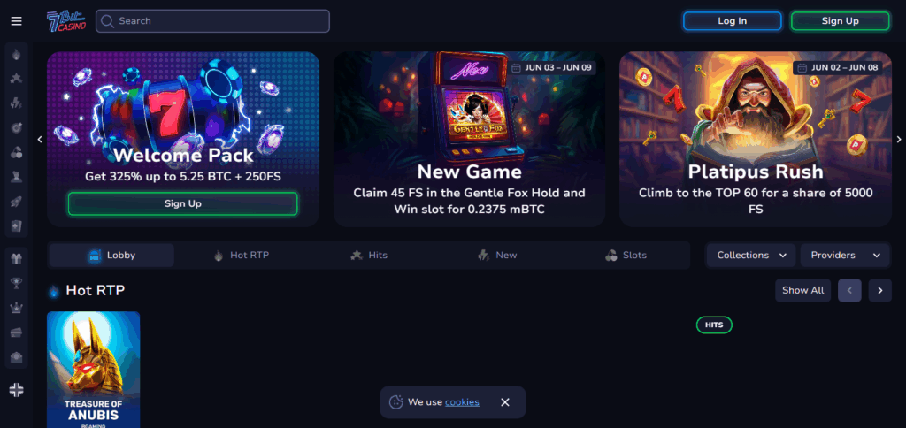Open the Treasure of Anubis game thumbnail
This screenshot has height=428, width=906.
coord(93,370)
